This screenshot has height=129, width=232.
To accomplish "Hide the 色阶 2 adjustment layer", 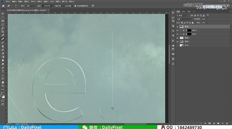I will tap(177, 30).
